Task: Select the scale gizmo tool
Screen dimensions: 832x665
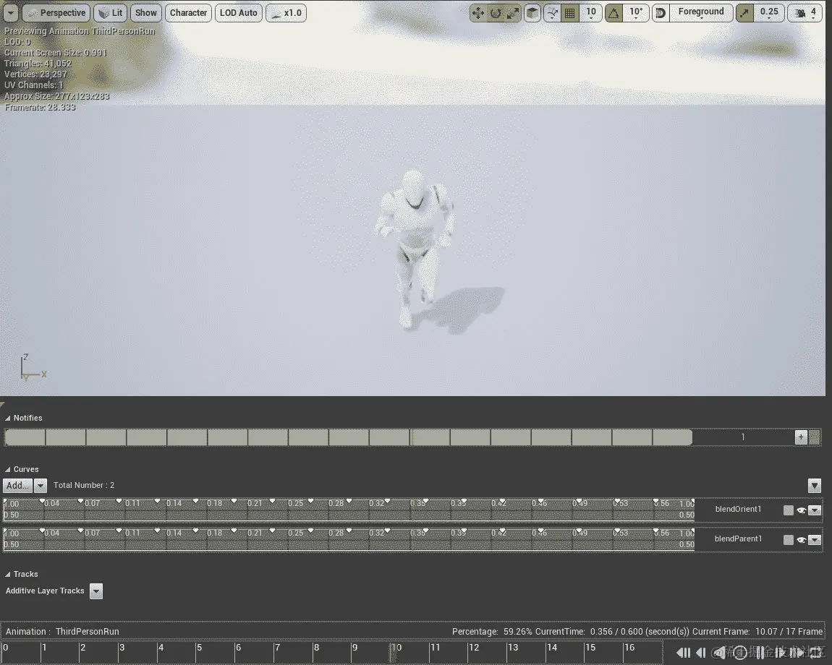Action: click(512, 13)
